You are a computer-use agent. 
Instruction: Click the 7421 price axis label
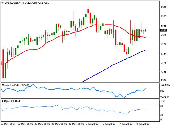(163, 63)
